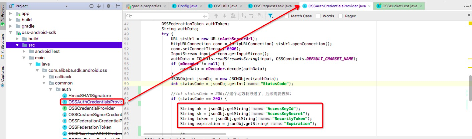Enable the Regex checkbox
472x139 pixels.
[x=340, y=16]
